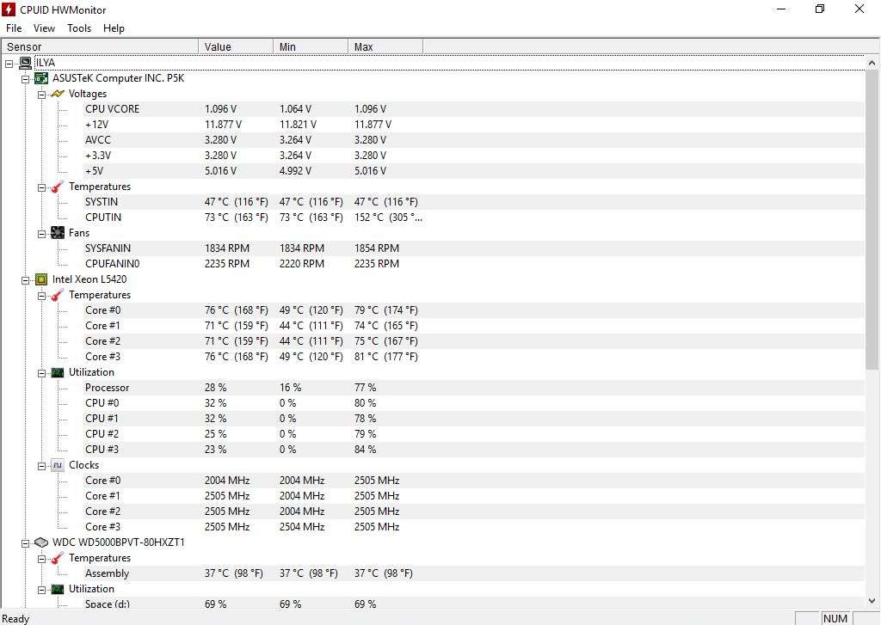Click the scrollbar up arrow
Viewport: 881px width, 625px height.
coord(872,63)
